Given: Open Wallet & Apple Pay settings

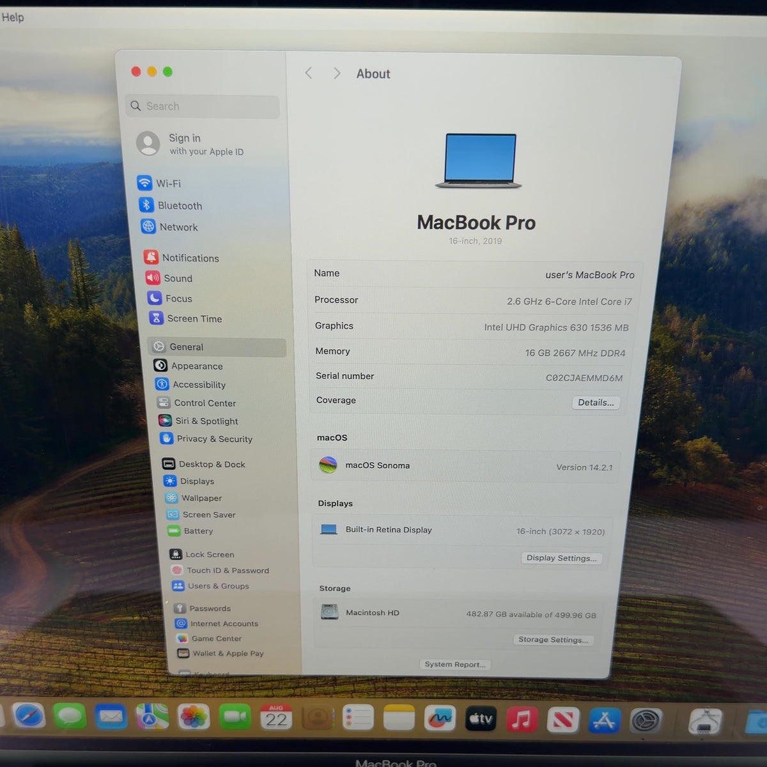Looking at the screenshot, I should [221, 653].
